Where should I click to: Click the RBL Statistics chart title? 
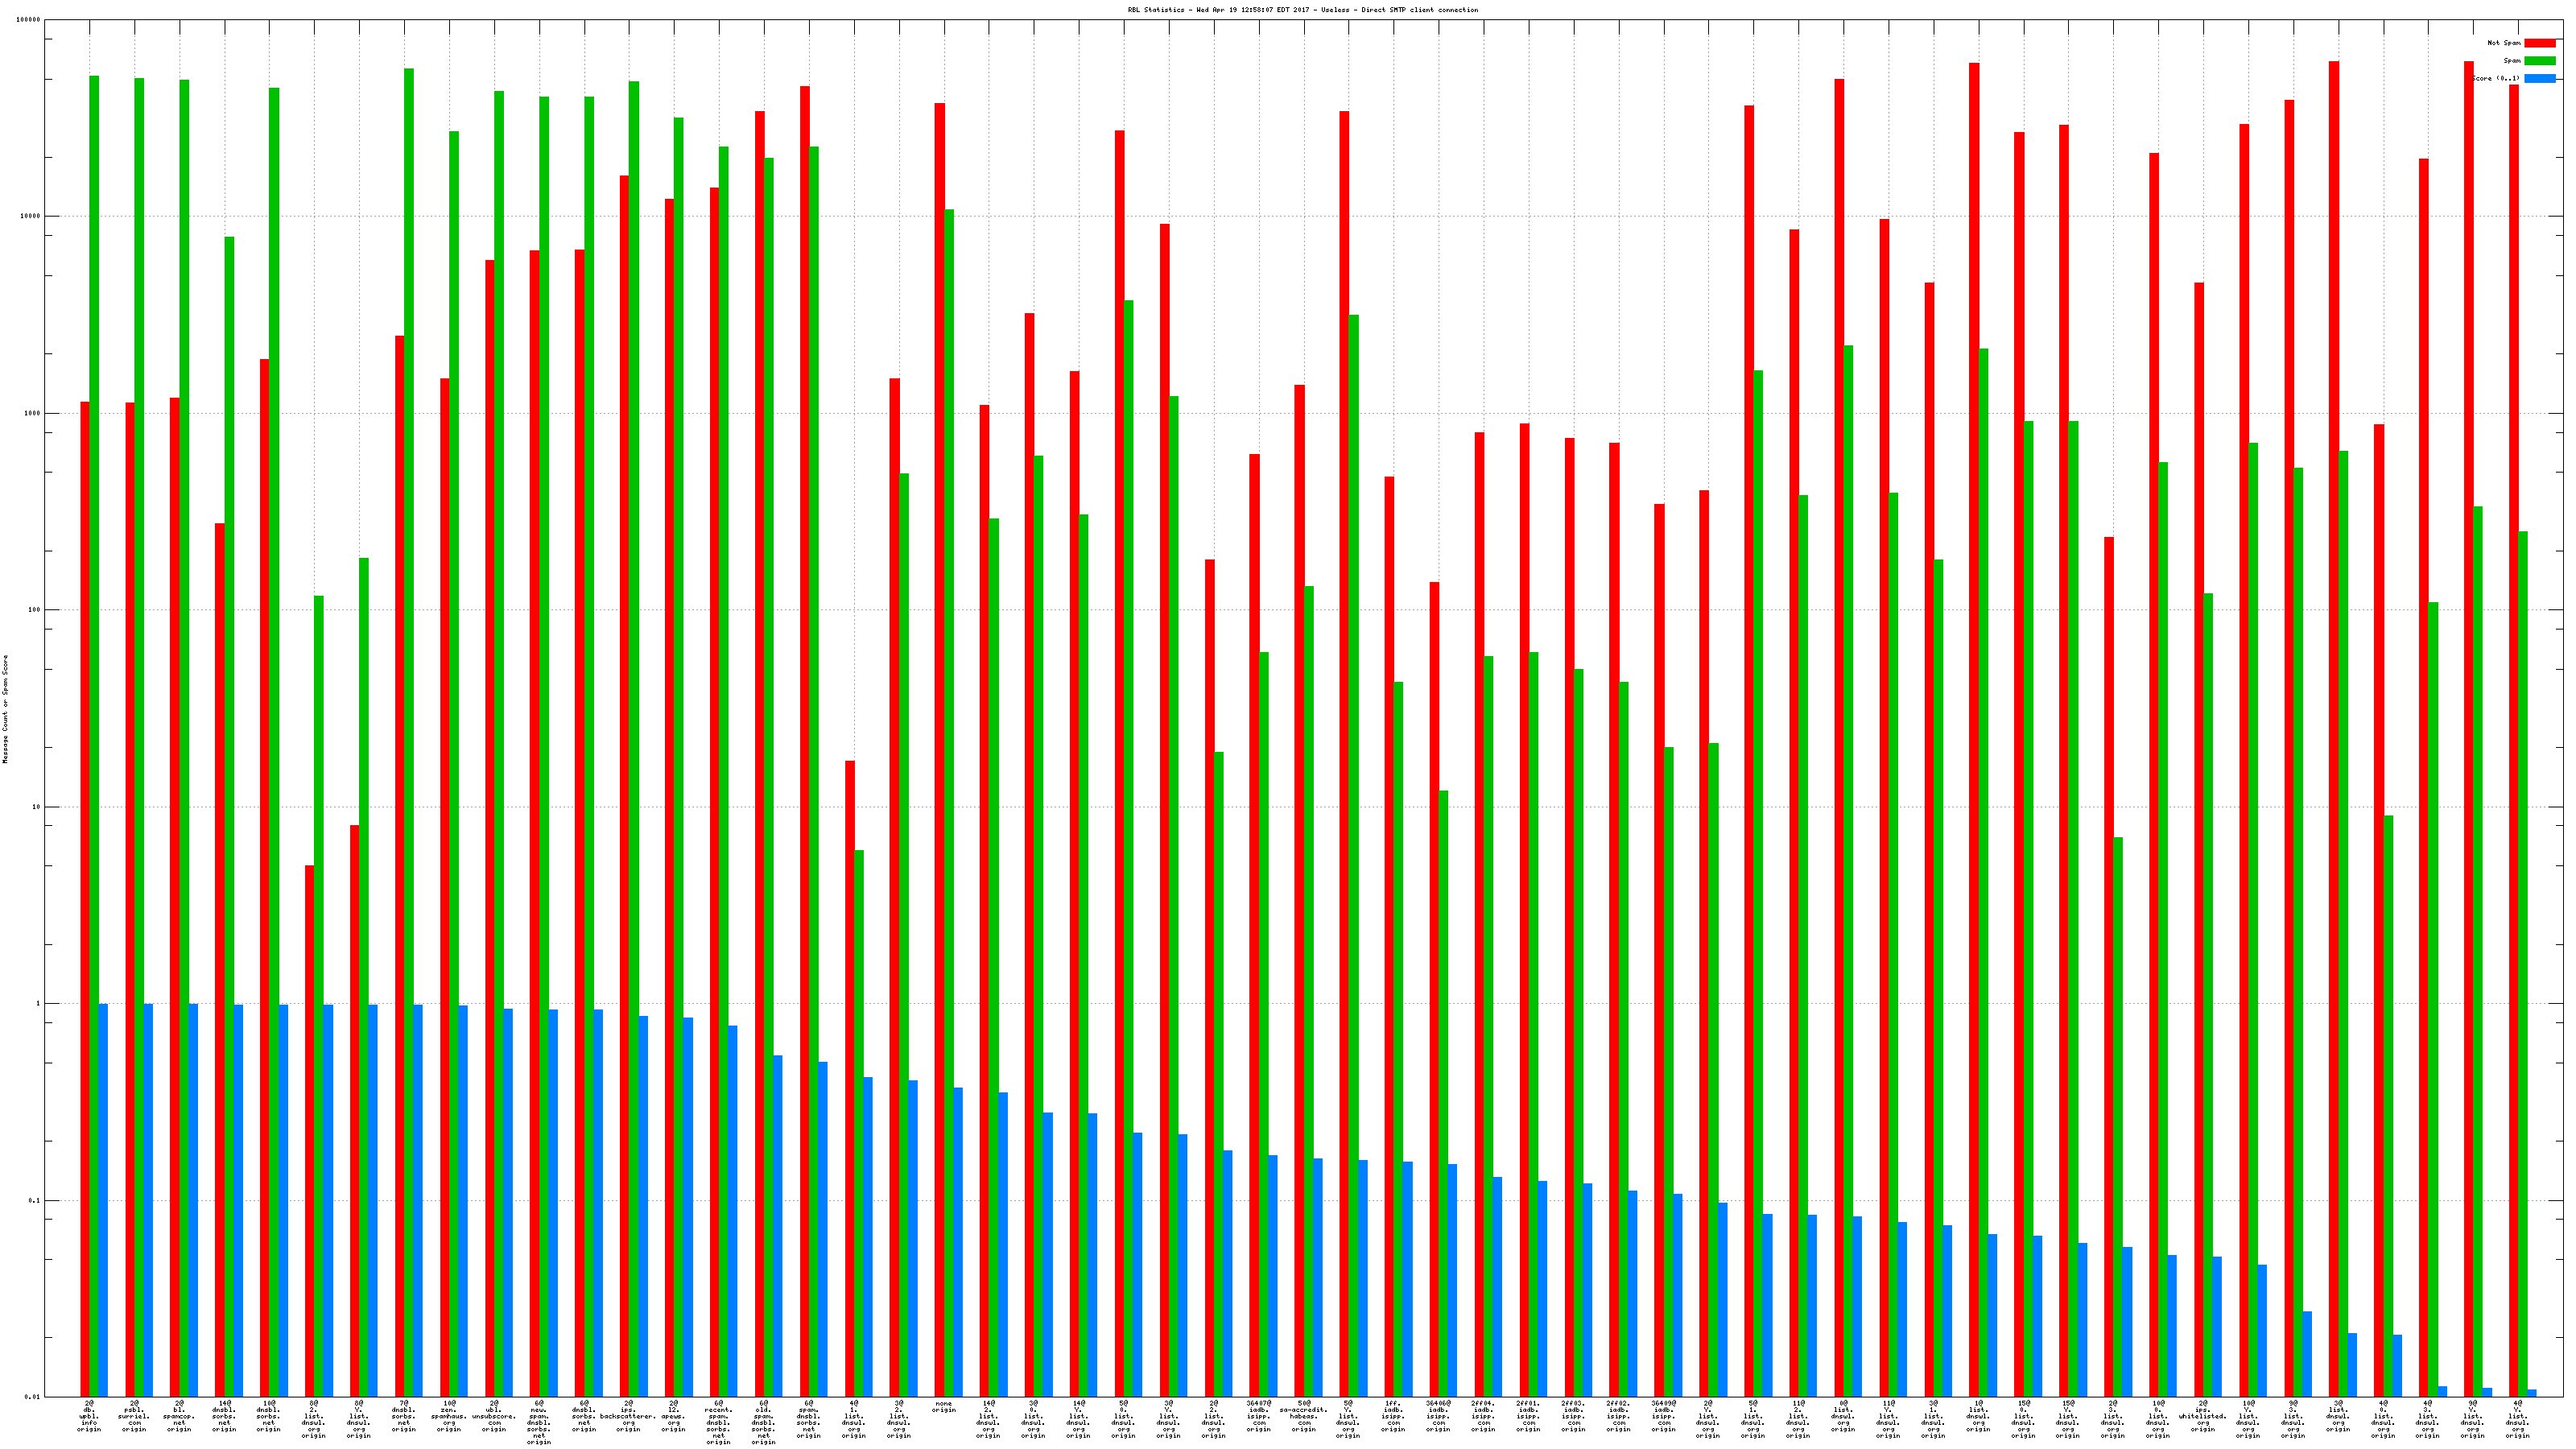tap(1302, 10)
